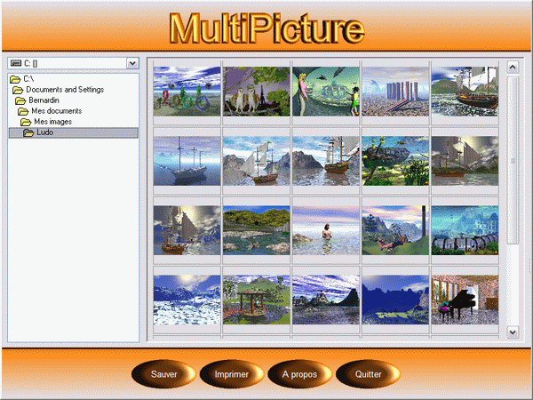Select the person standing in water thumbnail

[x=326, y=230]
